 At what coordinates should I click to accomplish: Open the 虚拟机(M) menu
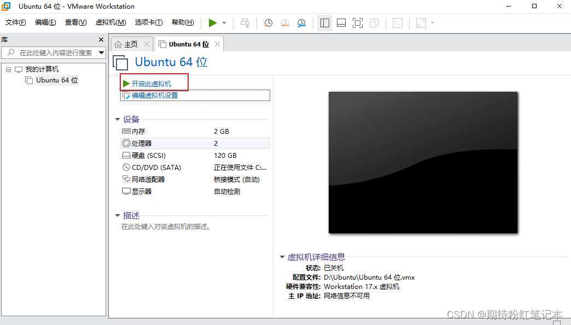pos(110,22)
